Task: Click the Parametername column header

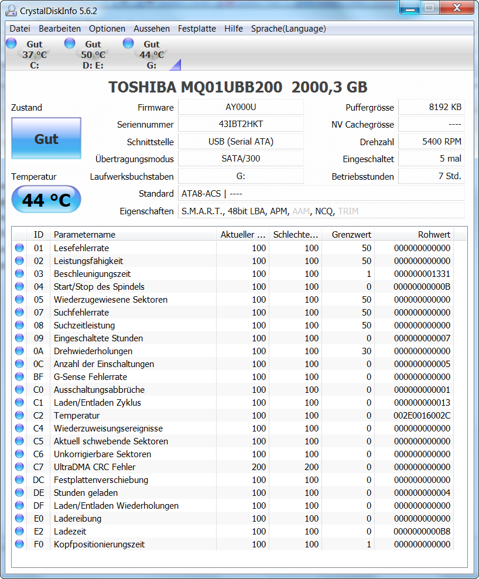Action: tap(133, 235)
